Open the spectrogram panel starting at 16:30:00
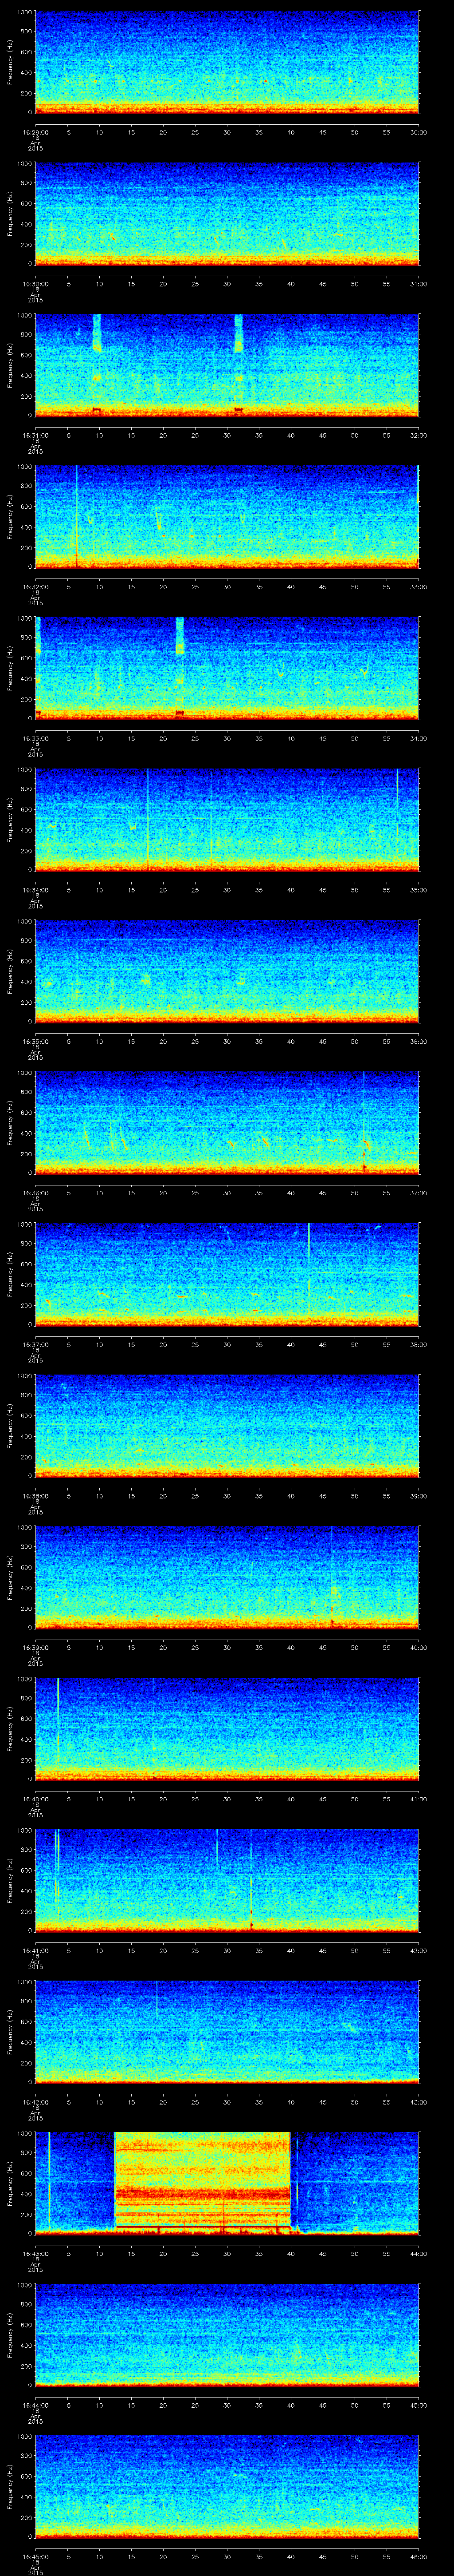 click(227, 214)
